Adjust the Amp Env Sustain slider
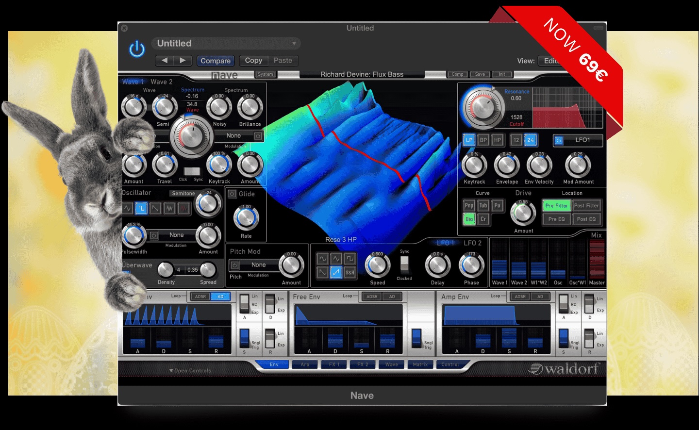This screenshot has height=430, width=699. (x=509, y=337)
